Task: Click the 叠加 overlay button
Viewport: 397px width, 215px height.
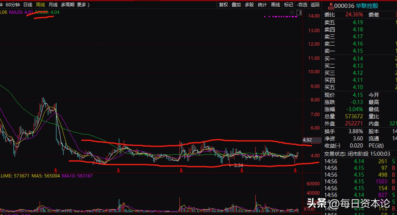Action: point(236,4)
